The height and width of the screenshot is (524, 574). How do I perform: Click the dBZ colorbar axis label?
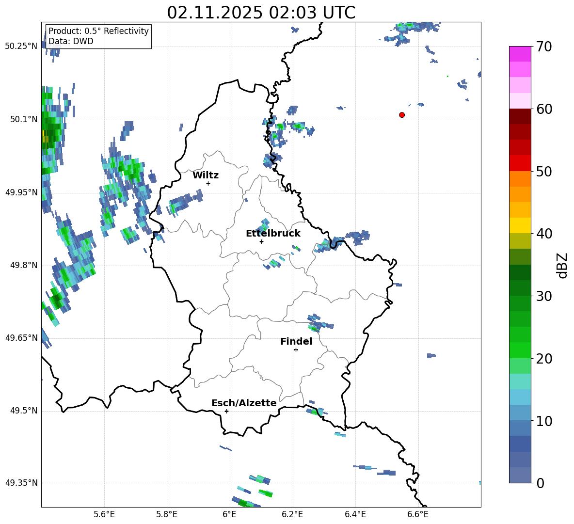pyautogui.click(x=563, y=265)
